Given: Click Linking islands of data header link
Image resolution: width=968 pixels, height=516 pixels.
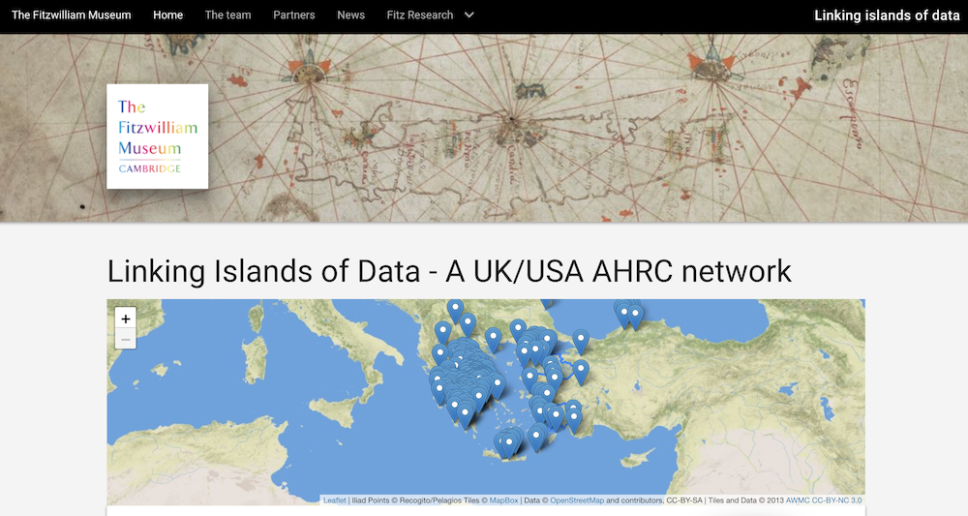Looking at the screenshot, I should pyautogui.click(x=887, y=15).
